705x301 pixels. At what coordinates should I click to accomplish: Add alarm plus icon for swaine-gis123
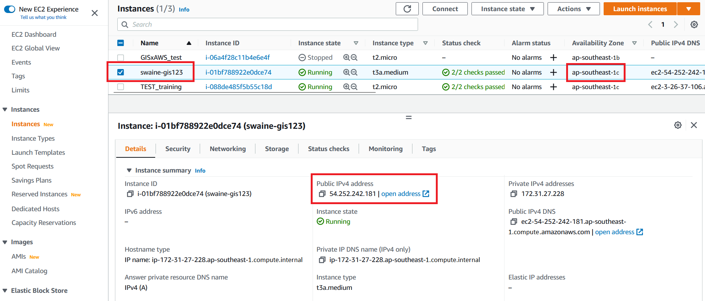coord(554,72)
